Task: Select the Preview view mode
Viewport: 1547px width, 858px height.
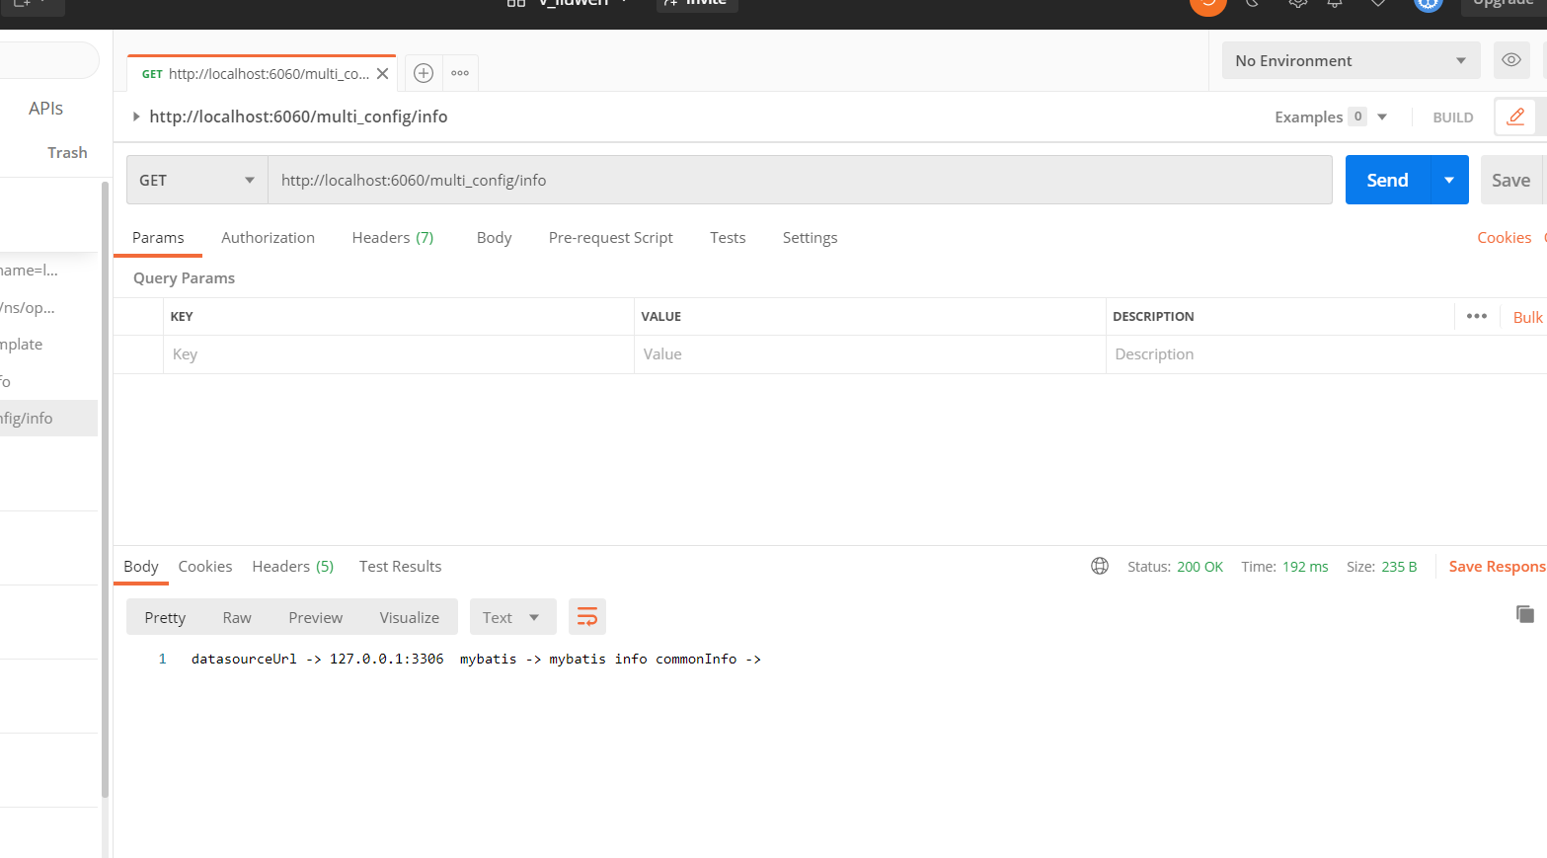Action: click(x=316, y=617)
